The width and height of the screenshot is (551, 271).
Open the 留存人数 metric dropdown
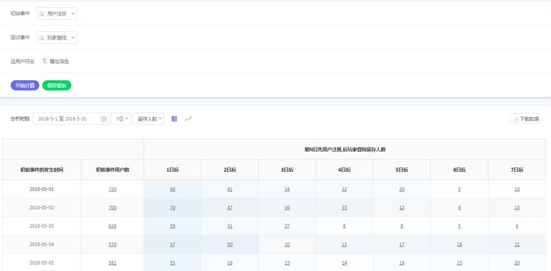148,119
